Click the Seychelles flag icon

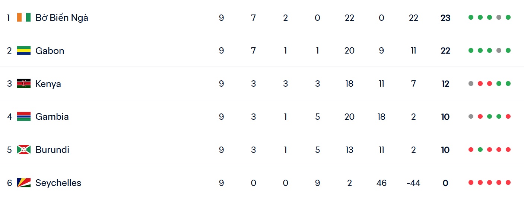tap(24, 183)
